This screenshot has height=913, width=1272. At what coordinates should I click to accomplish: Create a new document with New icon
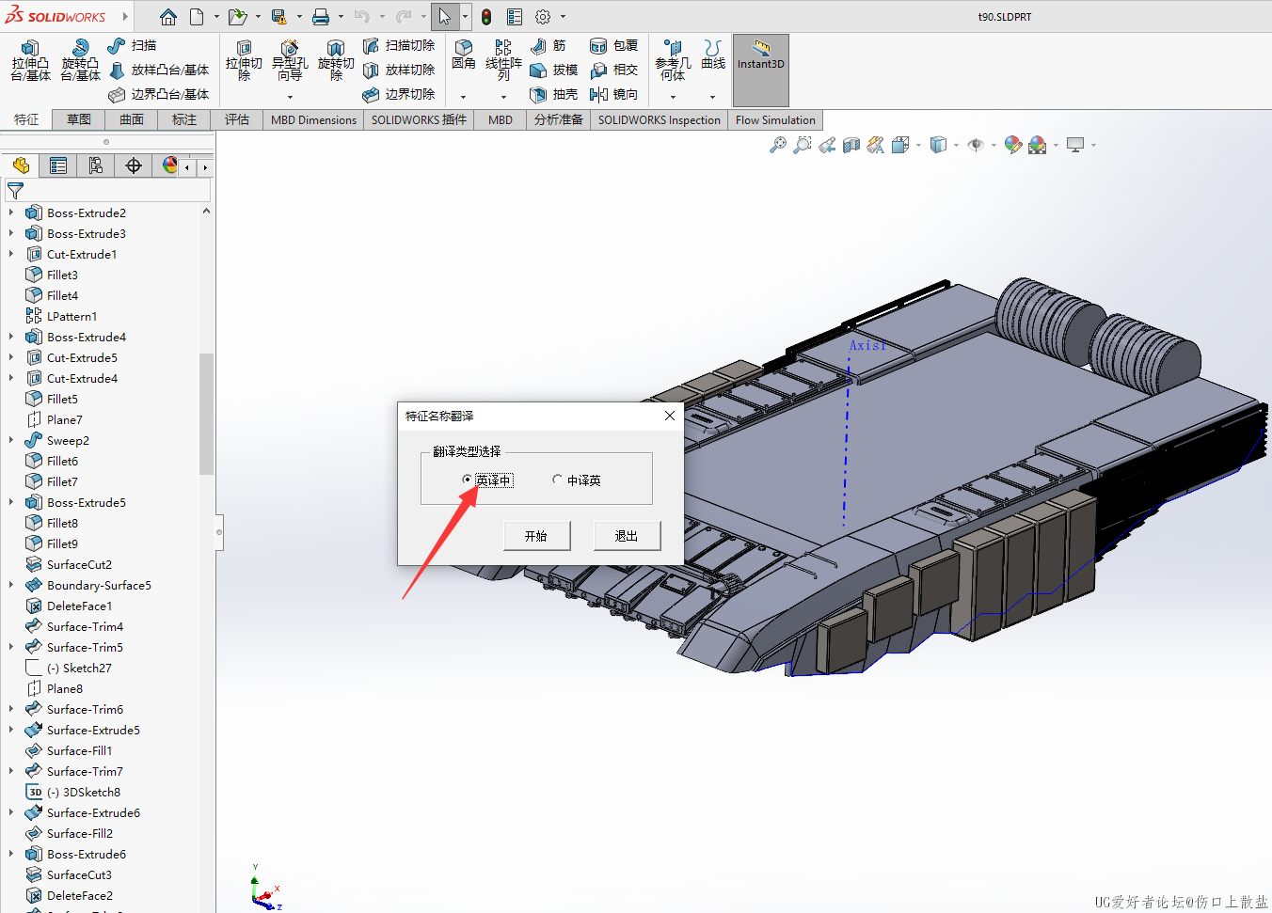197,17
